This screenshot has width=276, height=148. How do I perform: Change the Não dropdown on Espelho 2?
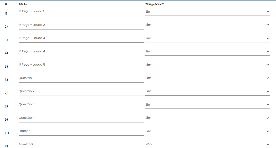[207, 145]
